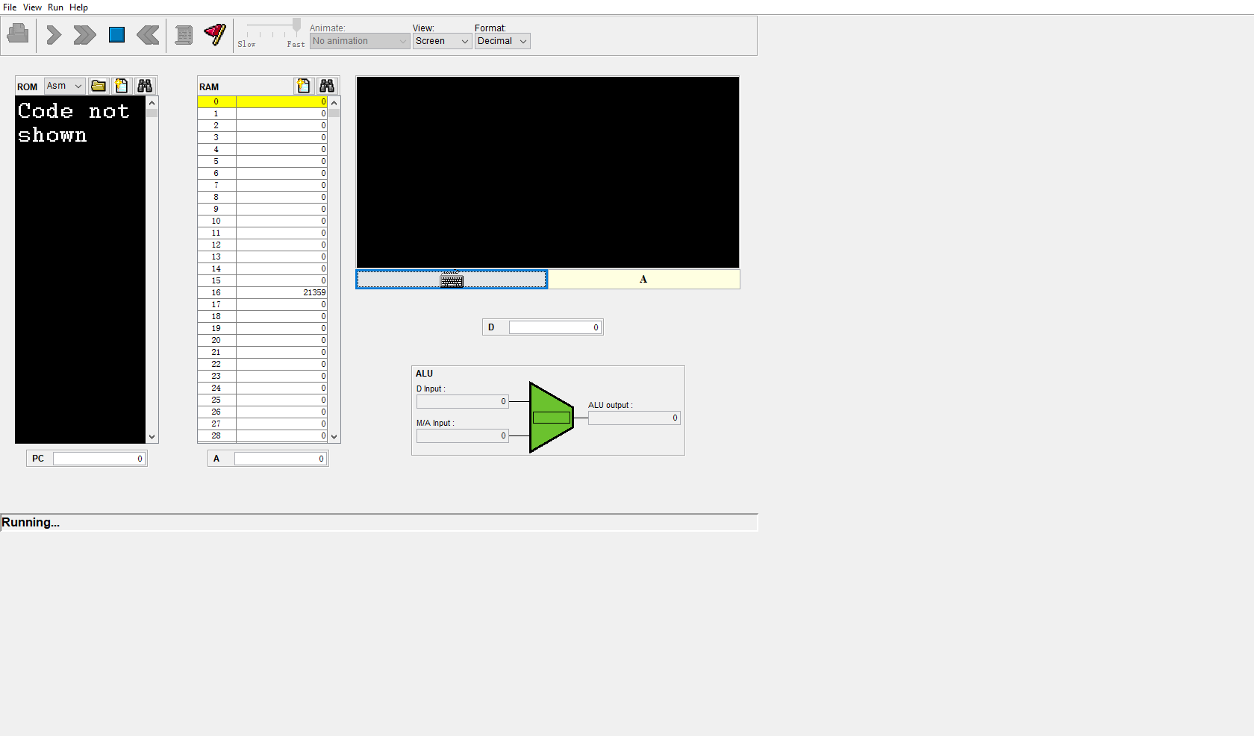The height and width of the screenshot is (736, 1254).
Task: Toggle the keyboard input button
Action: click(x=452, y=280)
